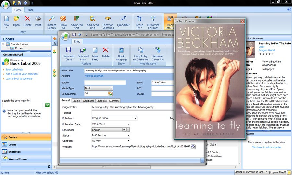
Task: Open the Getting Started header dropdown
Action: (49, 55)
